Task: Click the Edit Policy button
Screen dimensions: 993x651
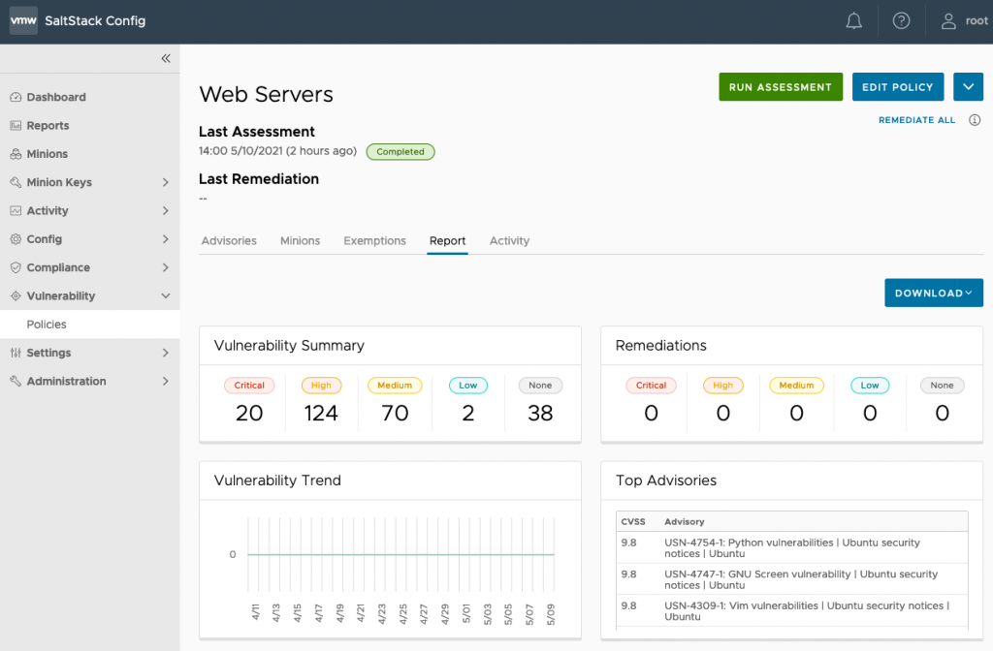Action: click(897, 87)
